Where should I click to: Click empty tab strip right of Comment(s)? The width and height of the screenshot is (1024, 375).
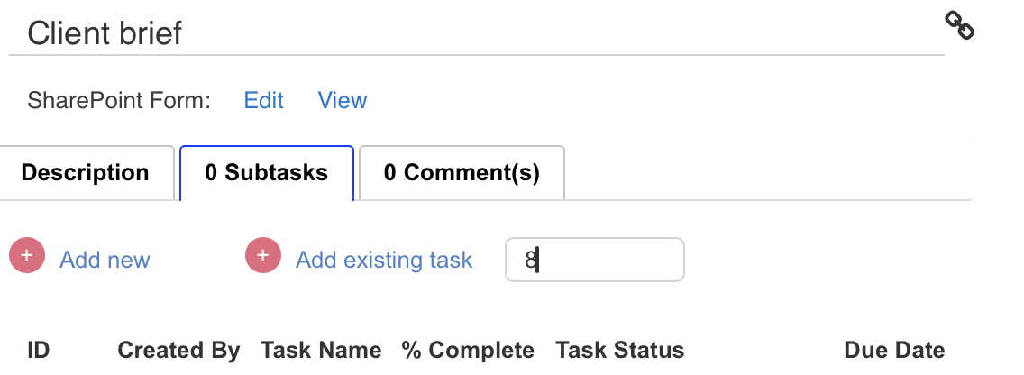(x=769, y=171)
